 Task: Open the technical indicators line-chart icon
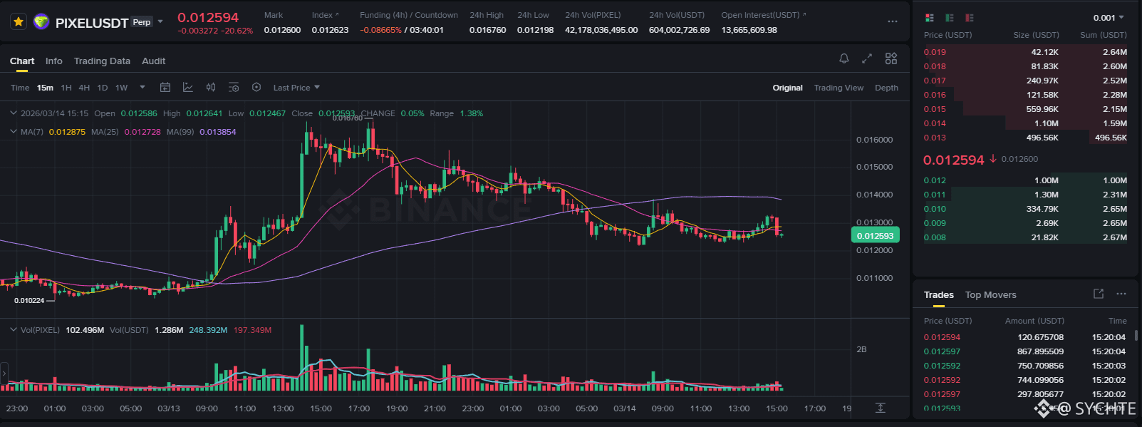coord(188,87)
